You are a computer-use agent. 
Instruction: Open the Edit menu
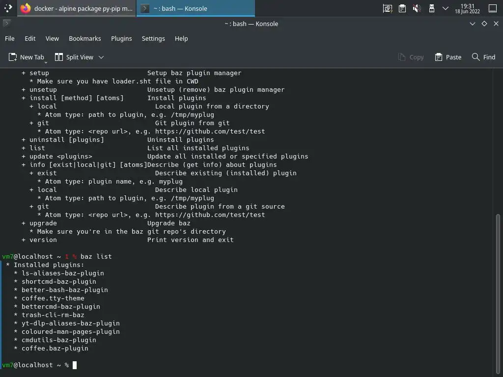tap(30, 38)
